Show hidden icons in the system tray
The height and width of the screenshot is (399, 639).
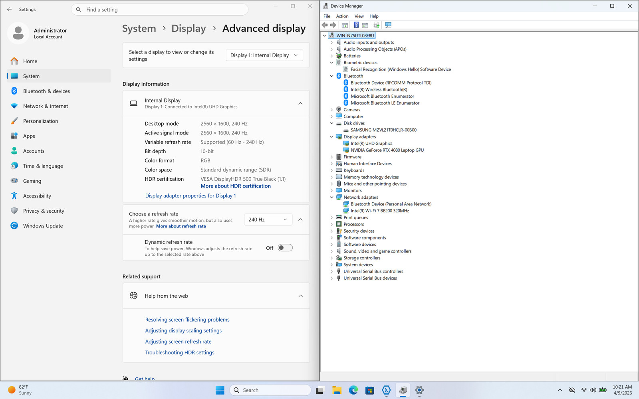[x=560, y=390]
